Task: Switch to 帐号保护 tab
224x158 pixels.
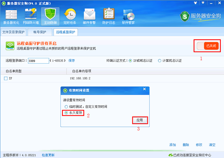Action: coord(40,32)
